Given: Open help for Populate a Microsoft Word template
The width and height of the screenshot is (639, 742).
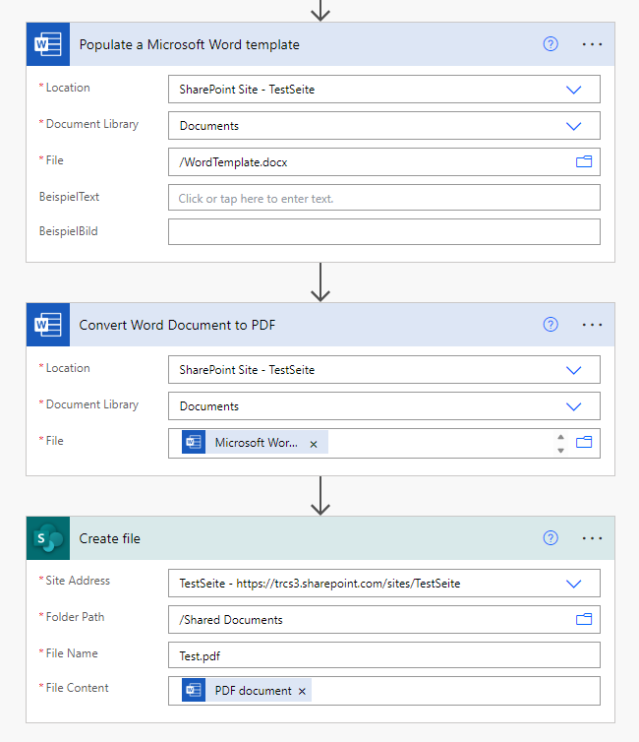Looking at the screenshot, I should point(551,44).
